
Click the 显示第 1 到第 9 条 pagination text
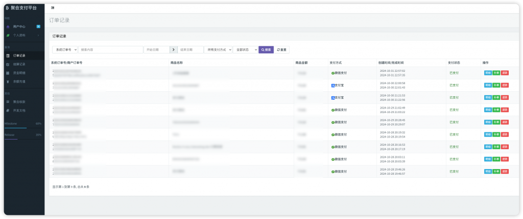click(x=71, y=187)
